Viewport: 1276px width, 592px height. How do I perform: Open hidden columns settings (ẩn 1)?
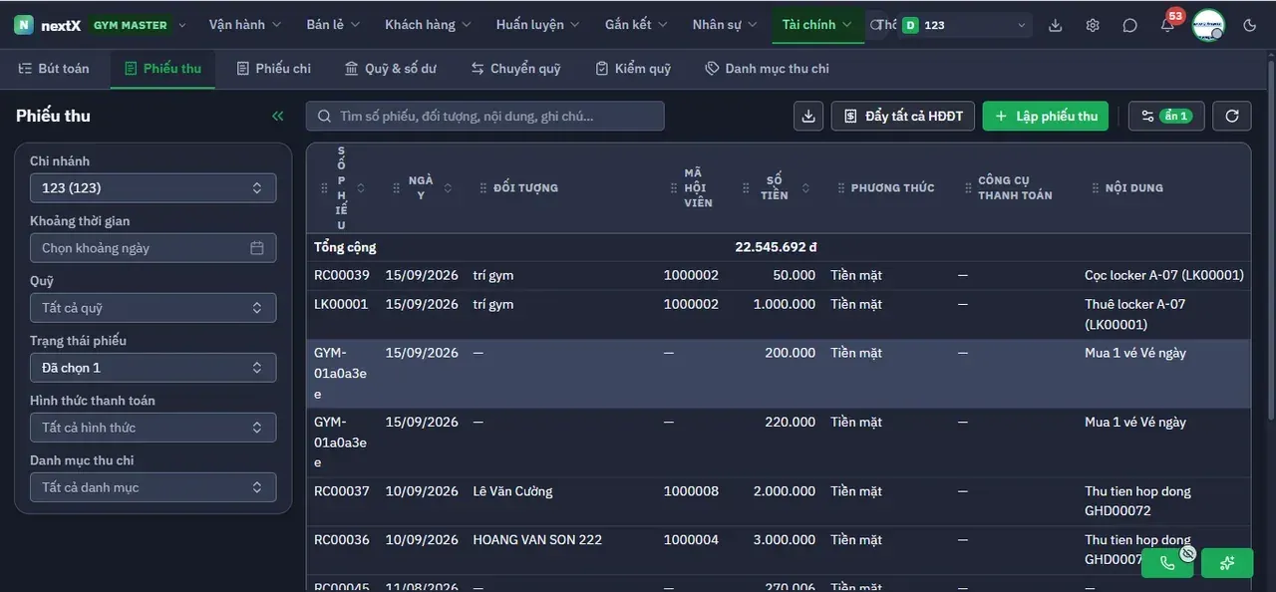point(1166,116)
